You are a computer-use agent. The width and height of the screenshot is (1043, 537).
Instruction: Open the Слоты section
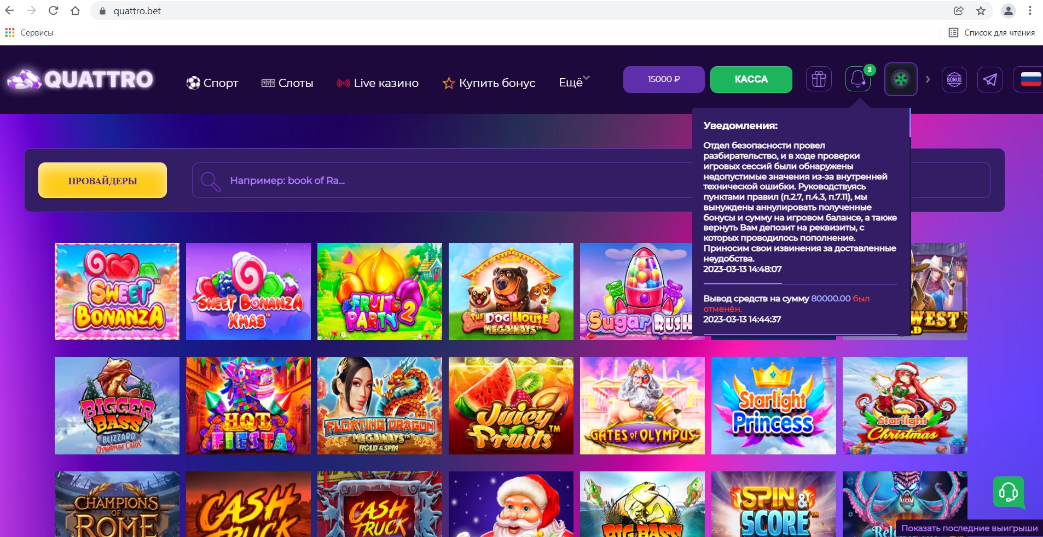tap(287, 83)
